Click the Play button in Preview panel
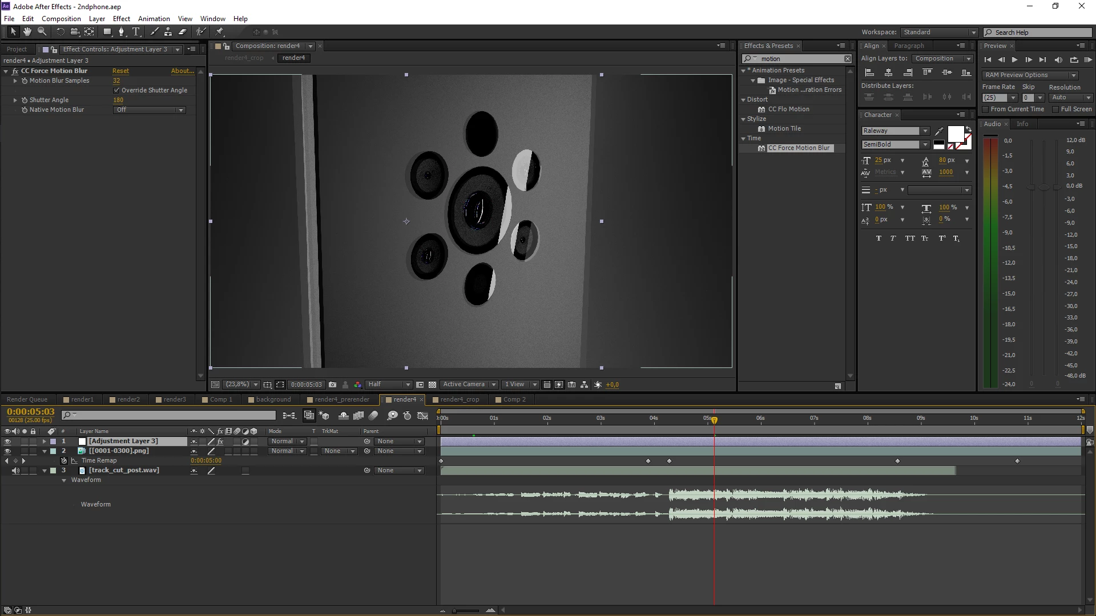Viewport: 1096px width, 616px height. pyautogui.click(x=1014, y=60)
